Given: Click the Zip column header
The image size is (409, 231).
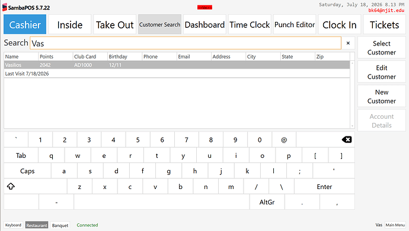Looking at the screenshot, I should point(333,56).
